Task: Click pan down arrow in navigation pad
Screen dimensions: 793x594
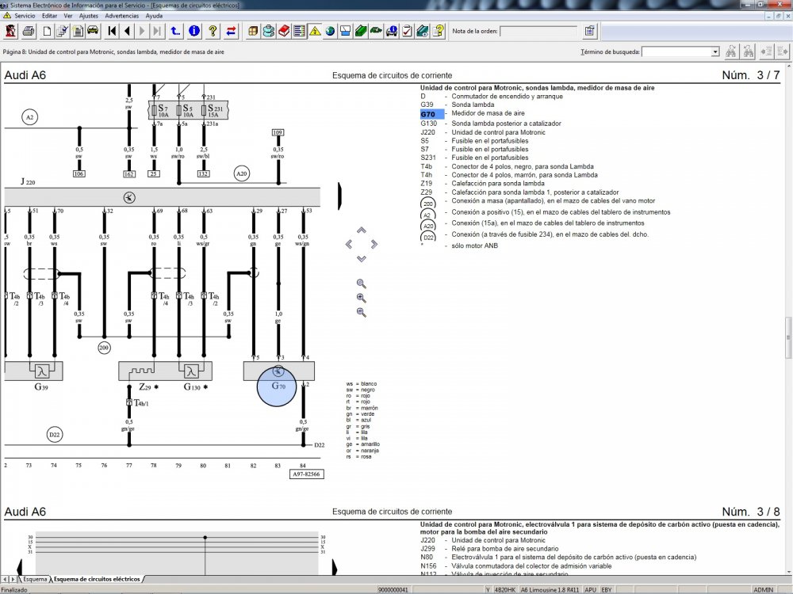Action: [362, 259]
